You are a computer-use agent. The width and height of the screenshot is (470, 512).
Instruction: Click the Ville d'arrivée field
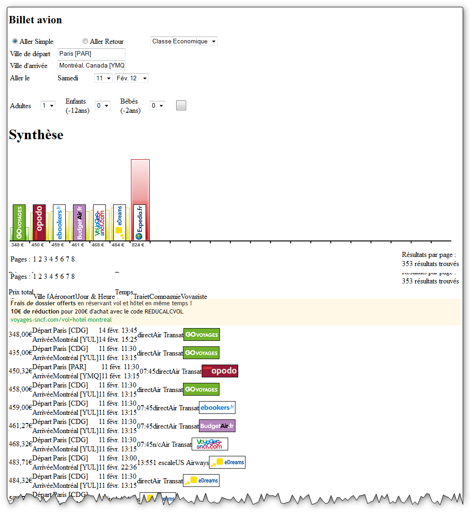(x=91, y=65)
